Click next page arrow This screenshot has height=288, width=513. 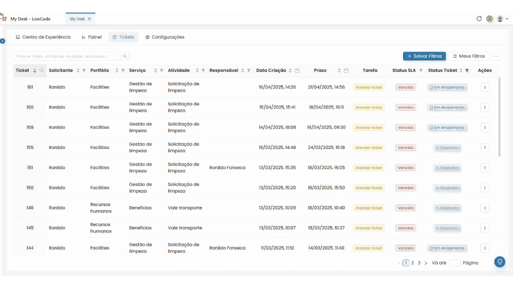[426, 263]
